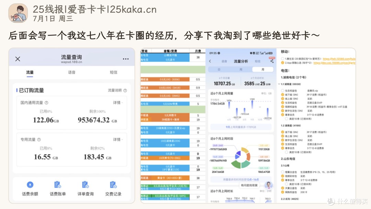
Task: Click the 山楂双不限 cell
Action: [x=170, y=55]
